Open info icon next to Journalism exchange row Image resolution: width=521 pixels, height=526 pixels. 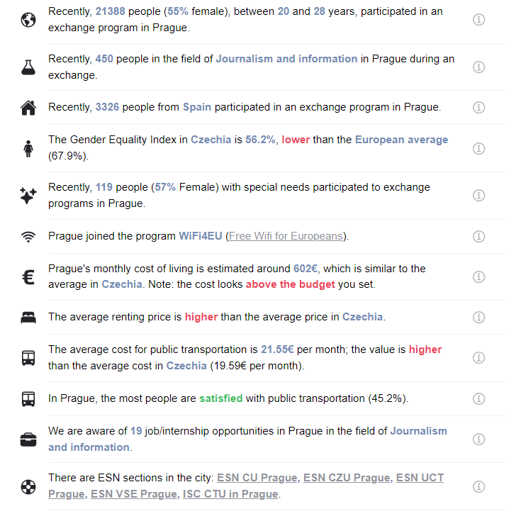478,67
